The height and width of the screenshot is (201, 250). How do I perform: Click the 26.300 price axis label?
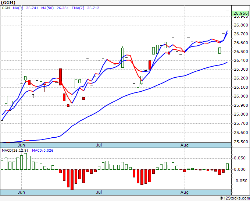pos(241,69)
